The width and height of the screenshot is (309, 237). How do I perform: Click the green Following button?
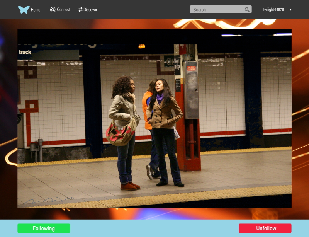coord(44,228)
